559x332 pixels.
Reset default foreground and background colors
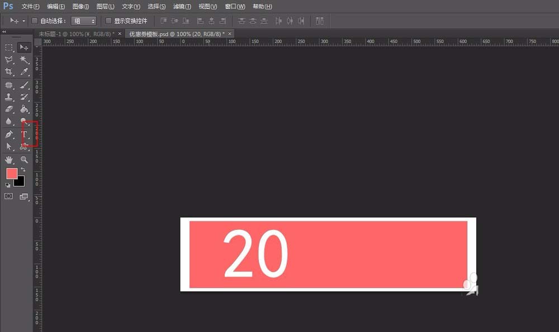[8, 185]
